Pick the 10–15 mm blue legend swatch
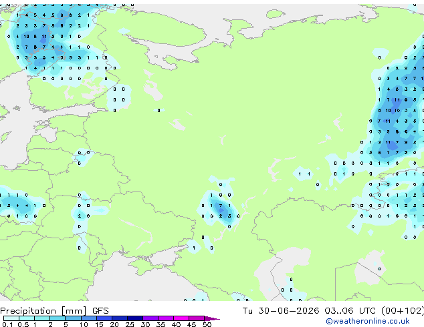Image resolution: width=424 pixels, height=327 pixels. pos(88,318)
